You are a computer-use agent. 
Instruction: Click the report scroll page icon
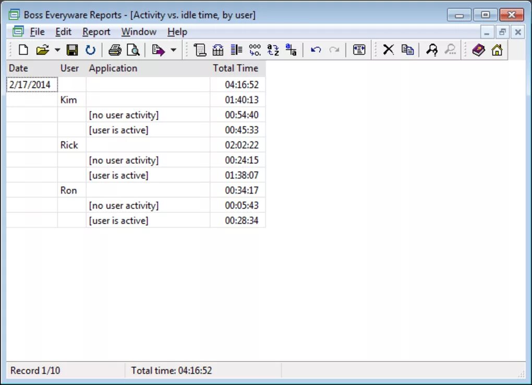199,50
